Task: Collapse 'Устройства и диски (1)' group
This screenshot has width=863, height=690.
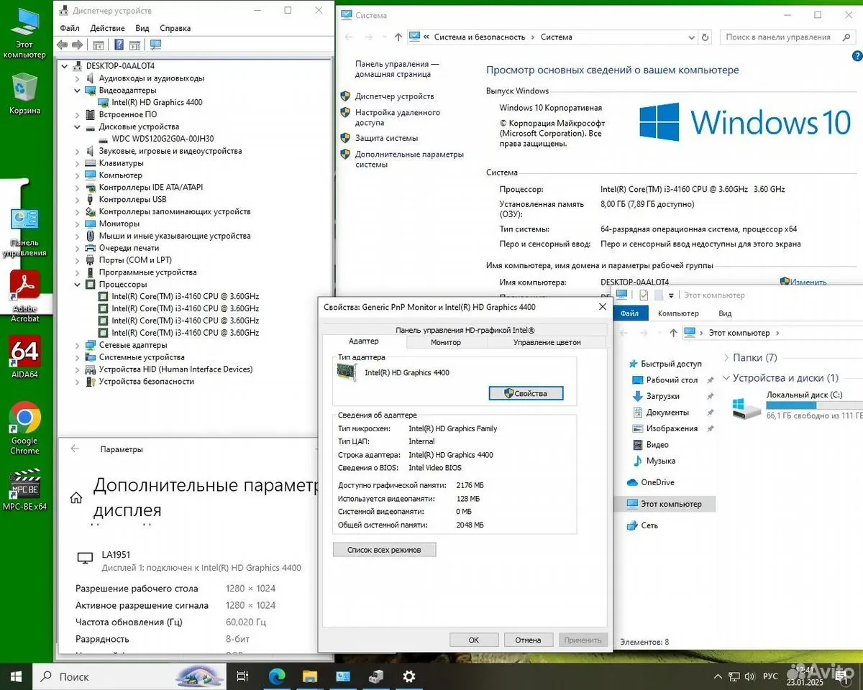Action: 726,377
